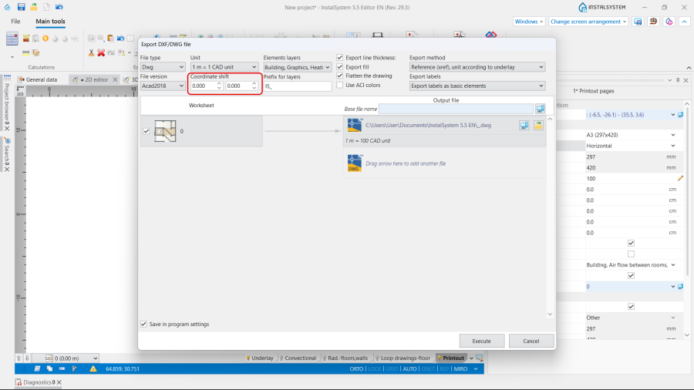Click the DWG icon next to Drag arrow here

(355, 163)
